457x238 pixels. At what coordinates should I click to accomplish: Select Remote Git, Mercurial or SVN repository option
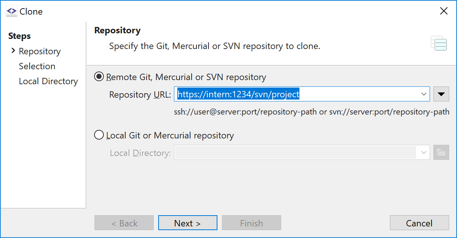click(x=99, y=77)
